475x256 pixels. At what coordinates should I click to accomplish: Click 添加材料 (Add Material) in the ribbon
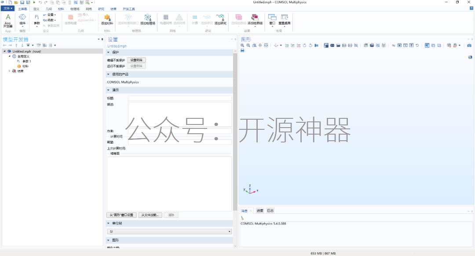tap(107, 20)
